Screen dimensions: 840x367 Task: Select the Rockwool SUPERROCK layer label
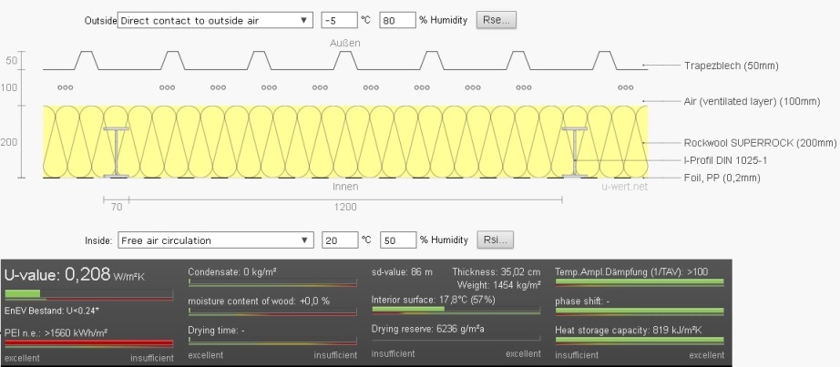tap(759, 143)
